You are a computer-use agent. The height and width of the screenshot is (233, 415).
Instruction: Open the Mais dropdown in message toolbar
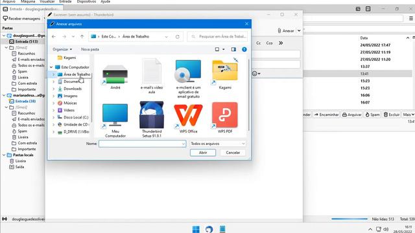[409, 115]
